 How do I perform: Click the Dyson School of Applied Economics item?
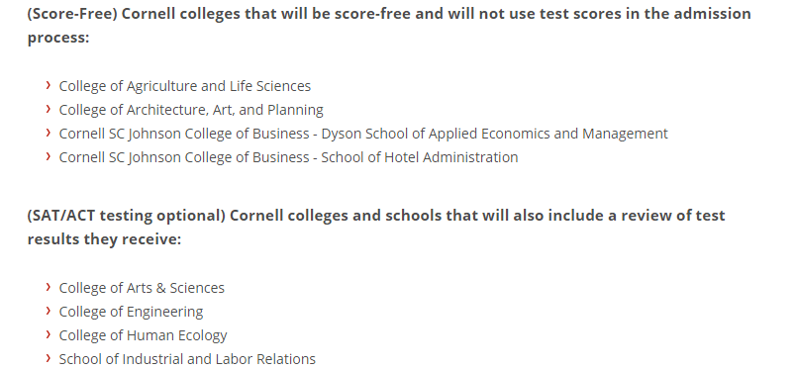[363, 134]
